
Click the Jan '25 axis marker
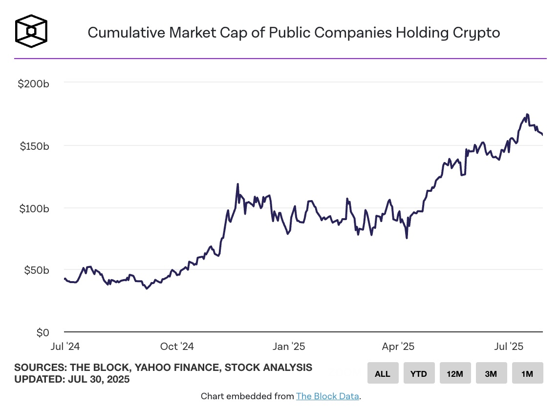coord(289,347)
